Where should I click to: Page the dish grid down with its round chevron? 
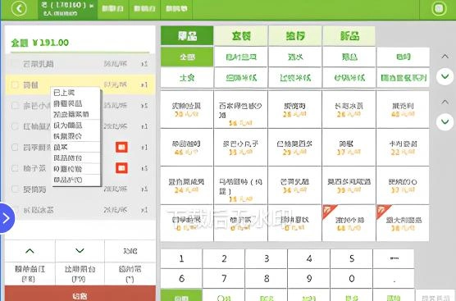[445, 121]
